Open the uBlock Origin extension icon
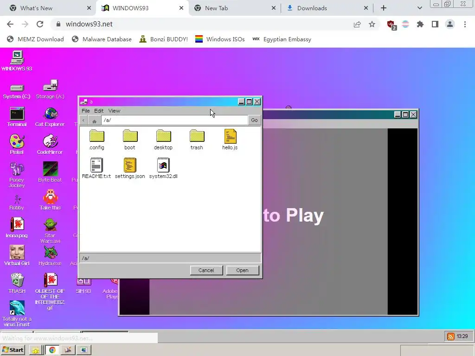 coord(391,25)
